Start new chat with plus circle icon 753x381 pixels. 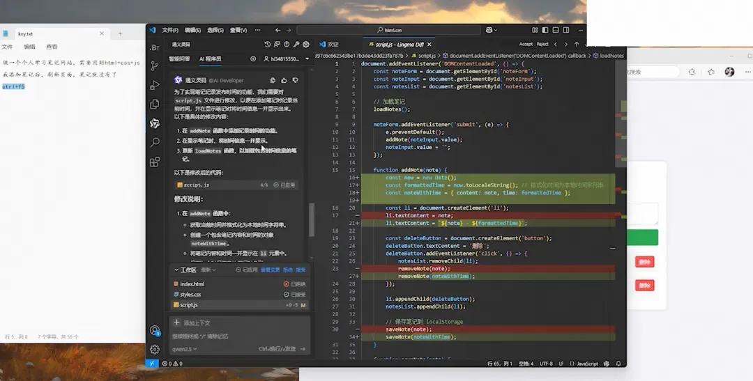click(x=253, y=59)
